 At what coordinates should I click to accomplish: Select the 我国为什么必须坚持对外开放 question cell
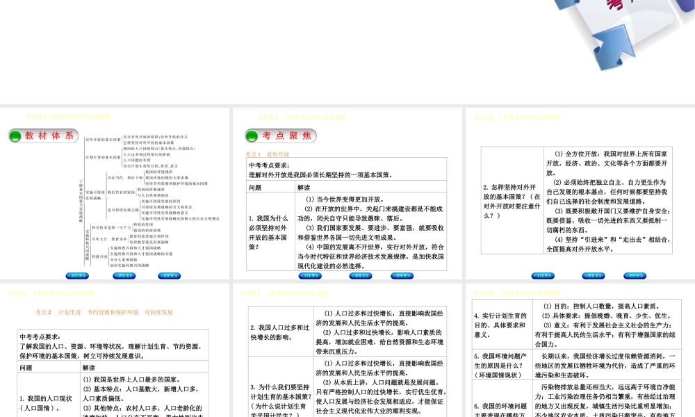[x=270, y=231]
